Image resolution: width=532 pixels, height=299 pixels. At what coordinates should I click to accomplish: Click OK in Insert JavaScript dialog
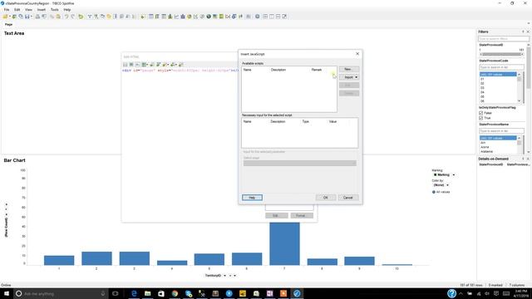point(326,198)
